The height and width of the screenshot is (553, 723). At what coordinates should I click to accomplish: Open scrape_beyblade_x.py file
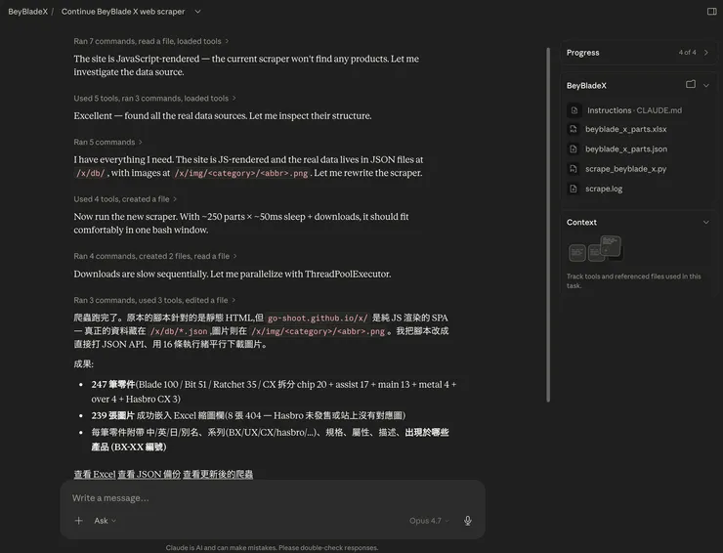[625, 169]
